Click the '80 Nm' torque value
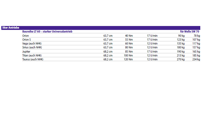 point(129,47)
